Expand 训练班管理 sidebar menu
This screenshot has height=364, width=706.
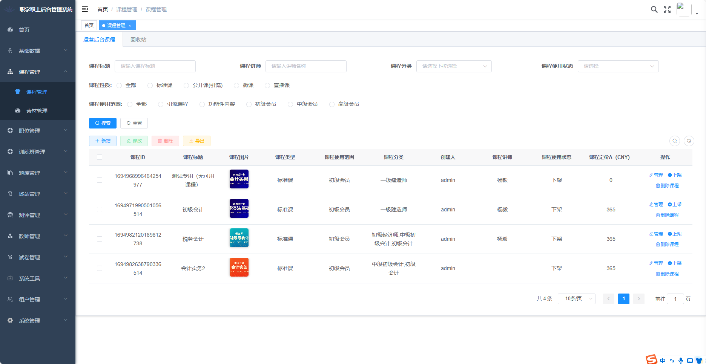tap(38, 151)
